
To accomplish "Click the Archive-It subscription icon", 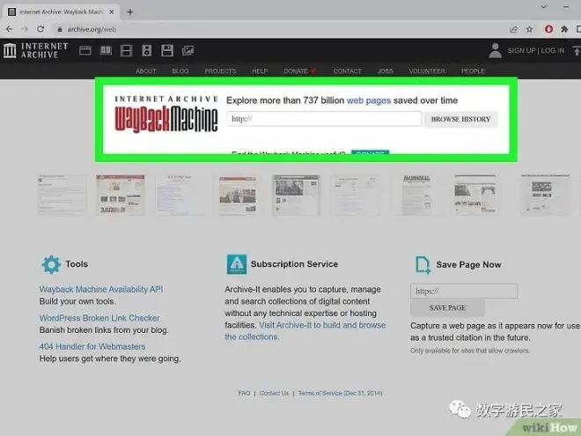I will pos(237,264).
